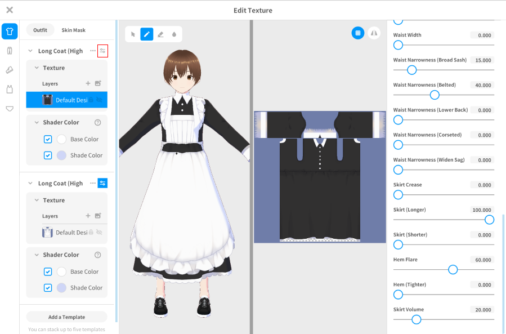The width and height of the screenshot is (506, 334).
Task: Pick the fill droplet tool
Action: [x=174, y=34]
